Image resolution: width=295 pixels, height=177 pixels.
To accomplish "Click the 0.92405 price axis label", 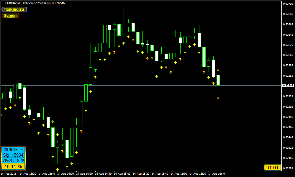I will pyautogui.click(x=288, y=158).
